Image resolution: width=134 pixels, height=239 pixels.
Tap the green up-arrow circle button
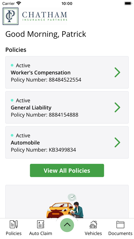click(67, 225)
